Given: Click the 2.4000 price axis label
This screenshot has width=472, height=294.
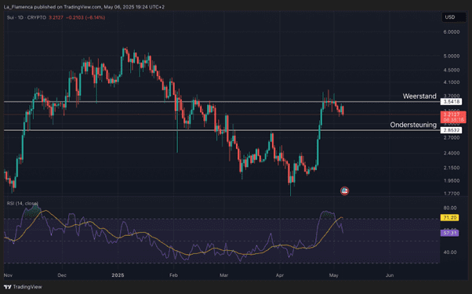Looking at the screenshot, I should click(x=452, y=153).
